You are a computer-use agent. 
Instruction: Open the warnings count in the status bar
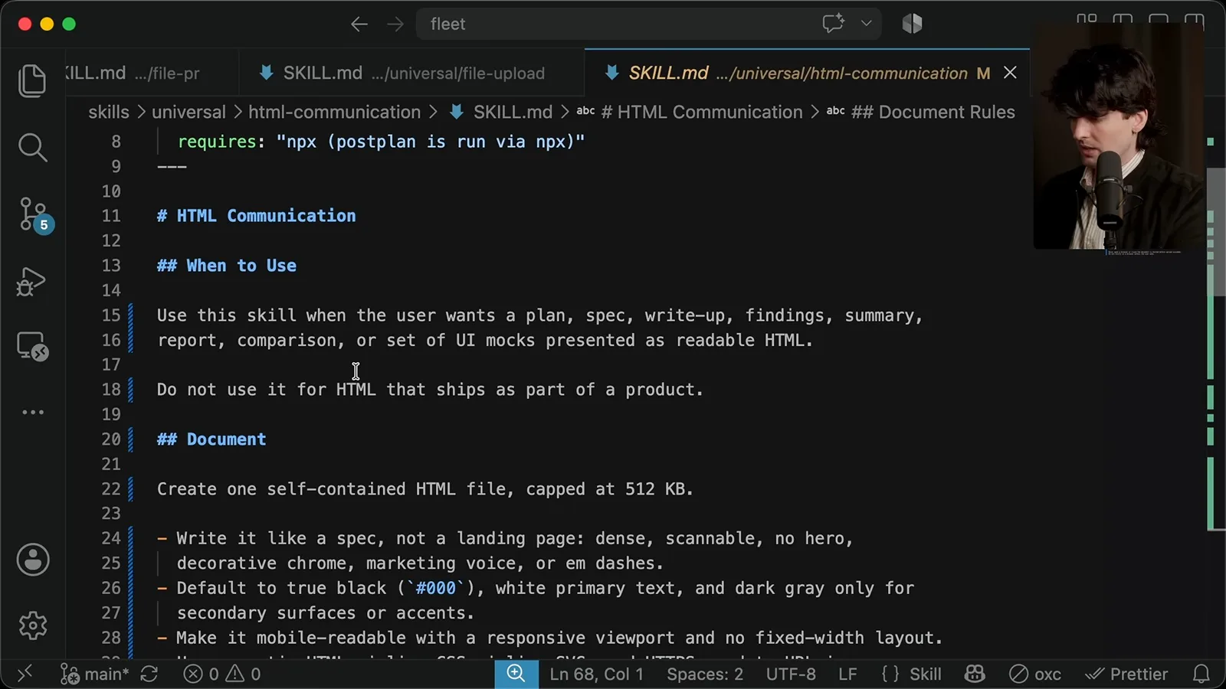[243, 674]
